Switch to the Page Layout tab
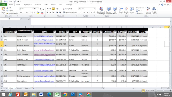Image resolution: width=172 pixels, height=97 pixels. [x=28, y=5]
